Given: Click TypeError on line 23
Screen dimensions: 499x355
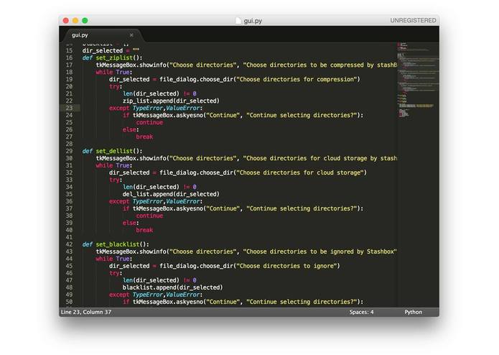Looking at the screenshot, I should 148,108.
